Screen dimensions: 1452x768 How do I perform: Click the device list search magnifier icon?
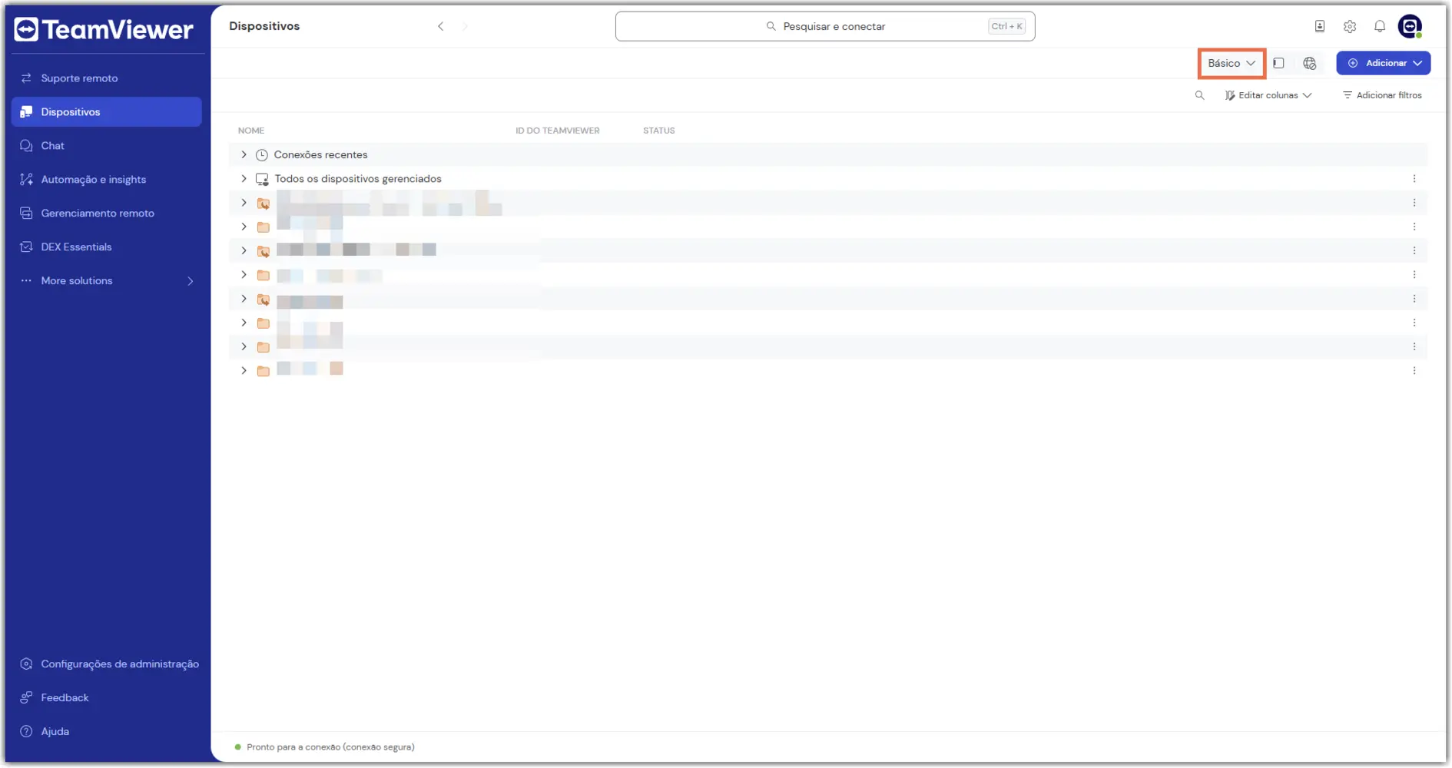tap(1199, 95)
